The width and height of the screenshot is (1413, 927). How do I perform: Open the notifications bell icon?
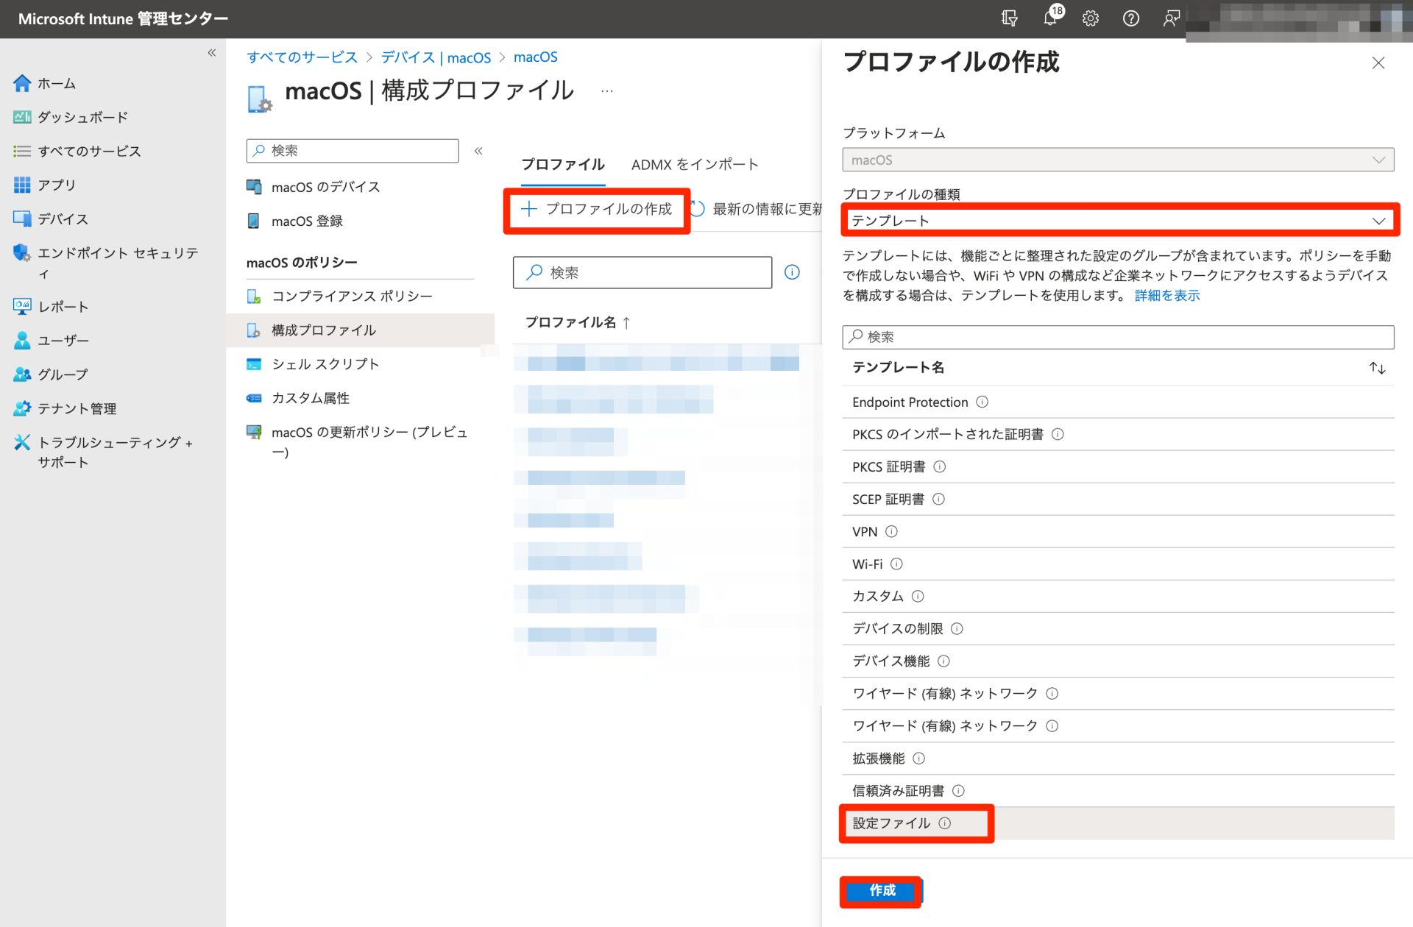(1051, 18)
